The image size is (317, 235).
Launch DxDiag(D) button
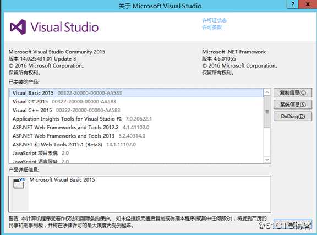coord(293,117)
